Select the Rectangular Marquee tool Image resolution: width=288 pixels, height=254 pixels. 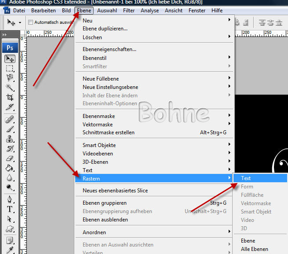(x=10, y=69)
